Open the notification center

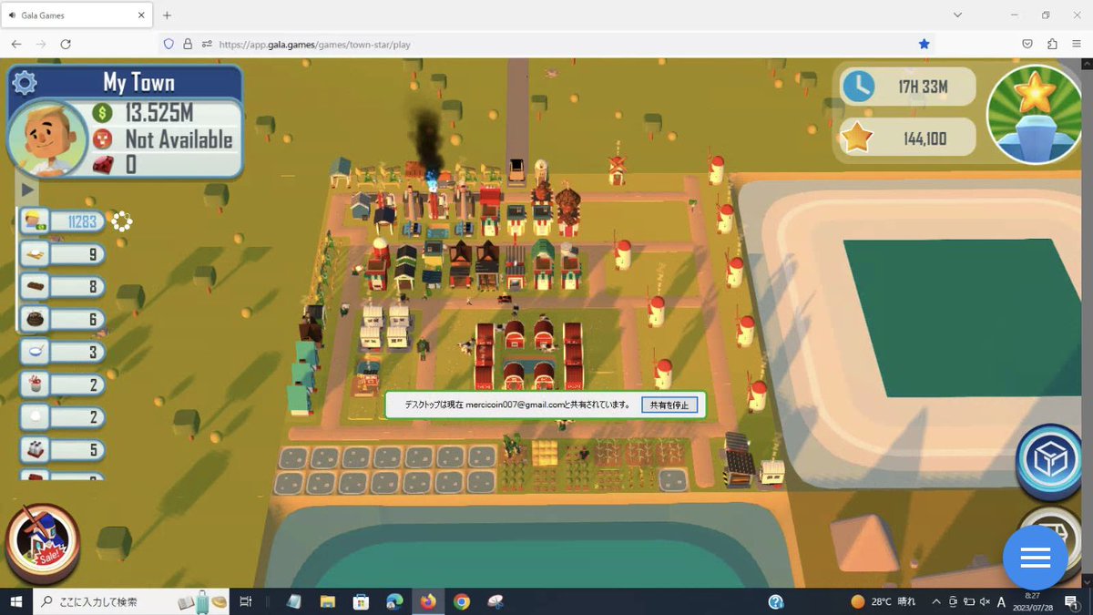1072,601
